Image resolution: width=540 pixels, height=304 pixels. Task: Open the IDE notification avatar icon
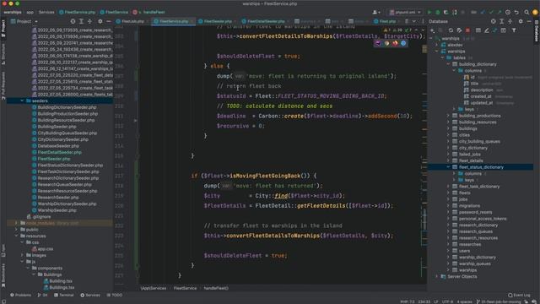click(x=535, y=12)
